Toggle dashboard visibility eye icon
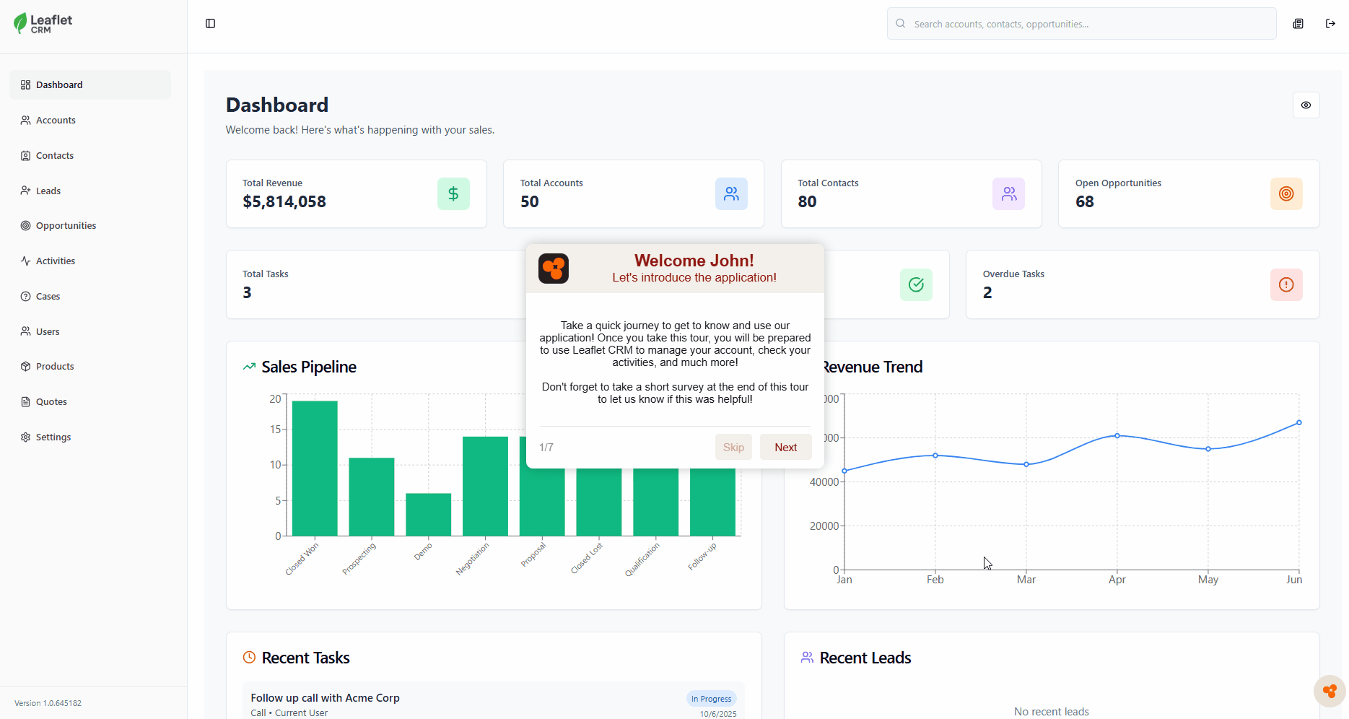The height and width of the screenshot is (719, 1349). (x=1306, y=105)
